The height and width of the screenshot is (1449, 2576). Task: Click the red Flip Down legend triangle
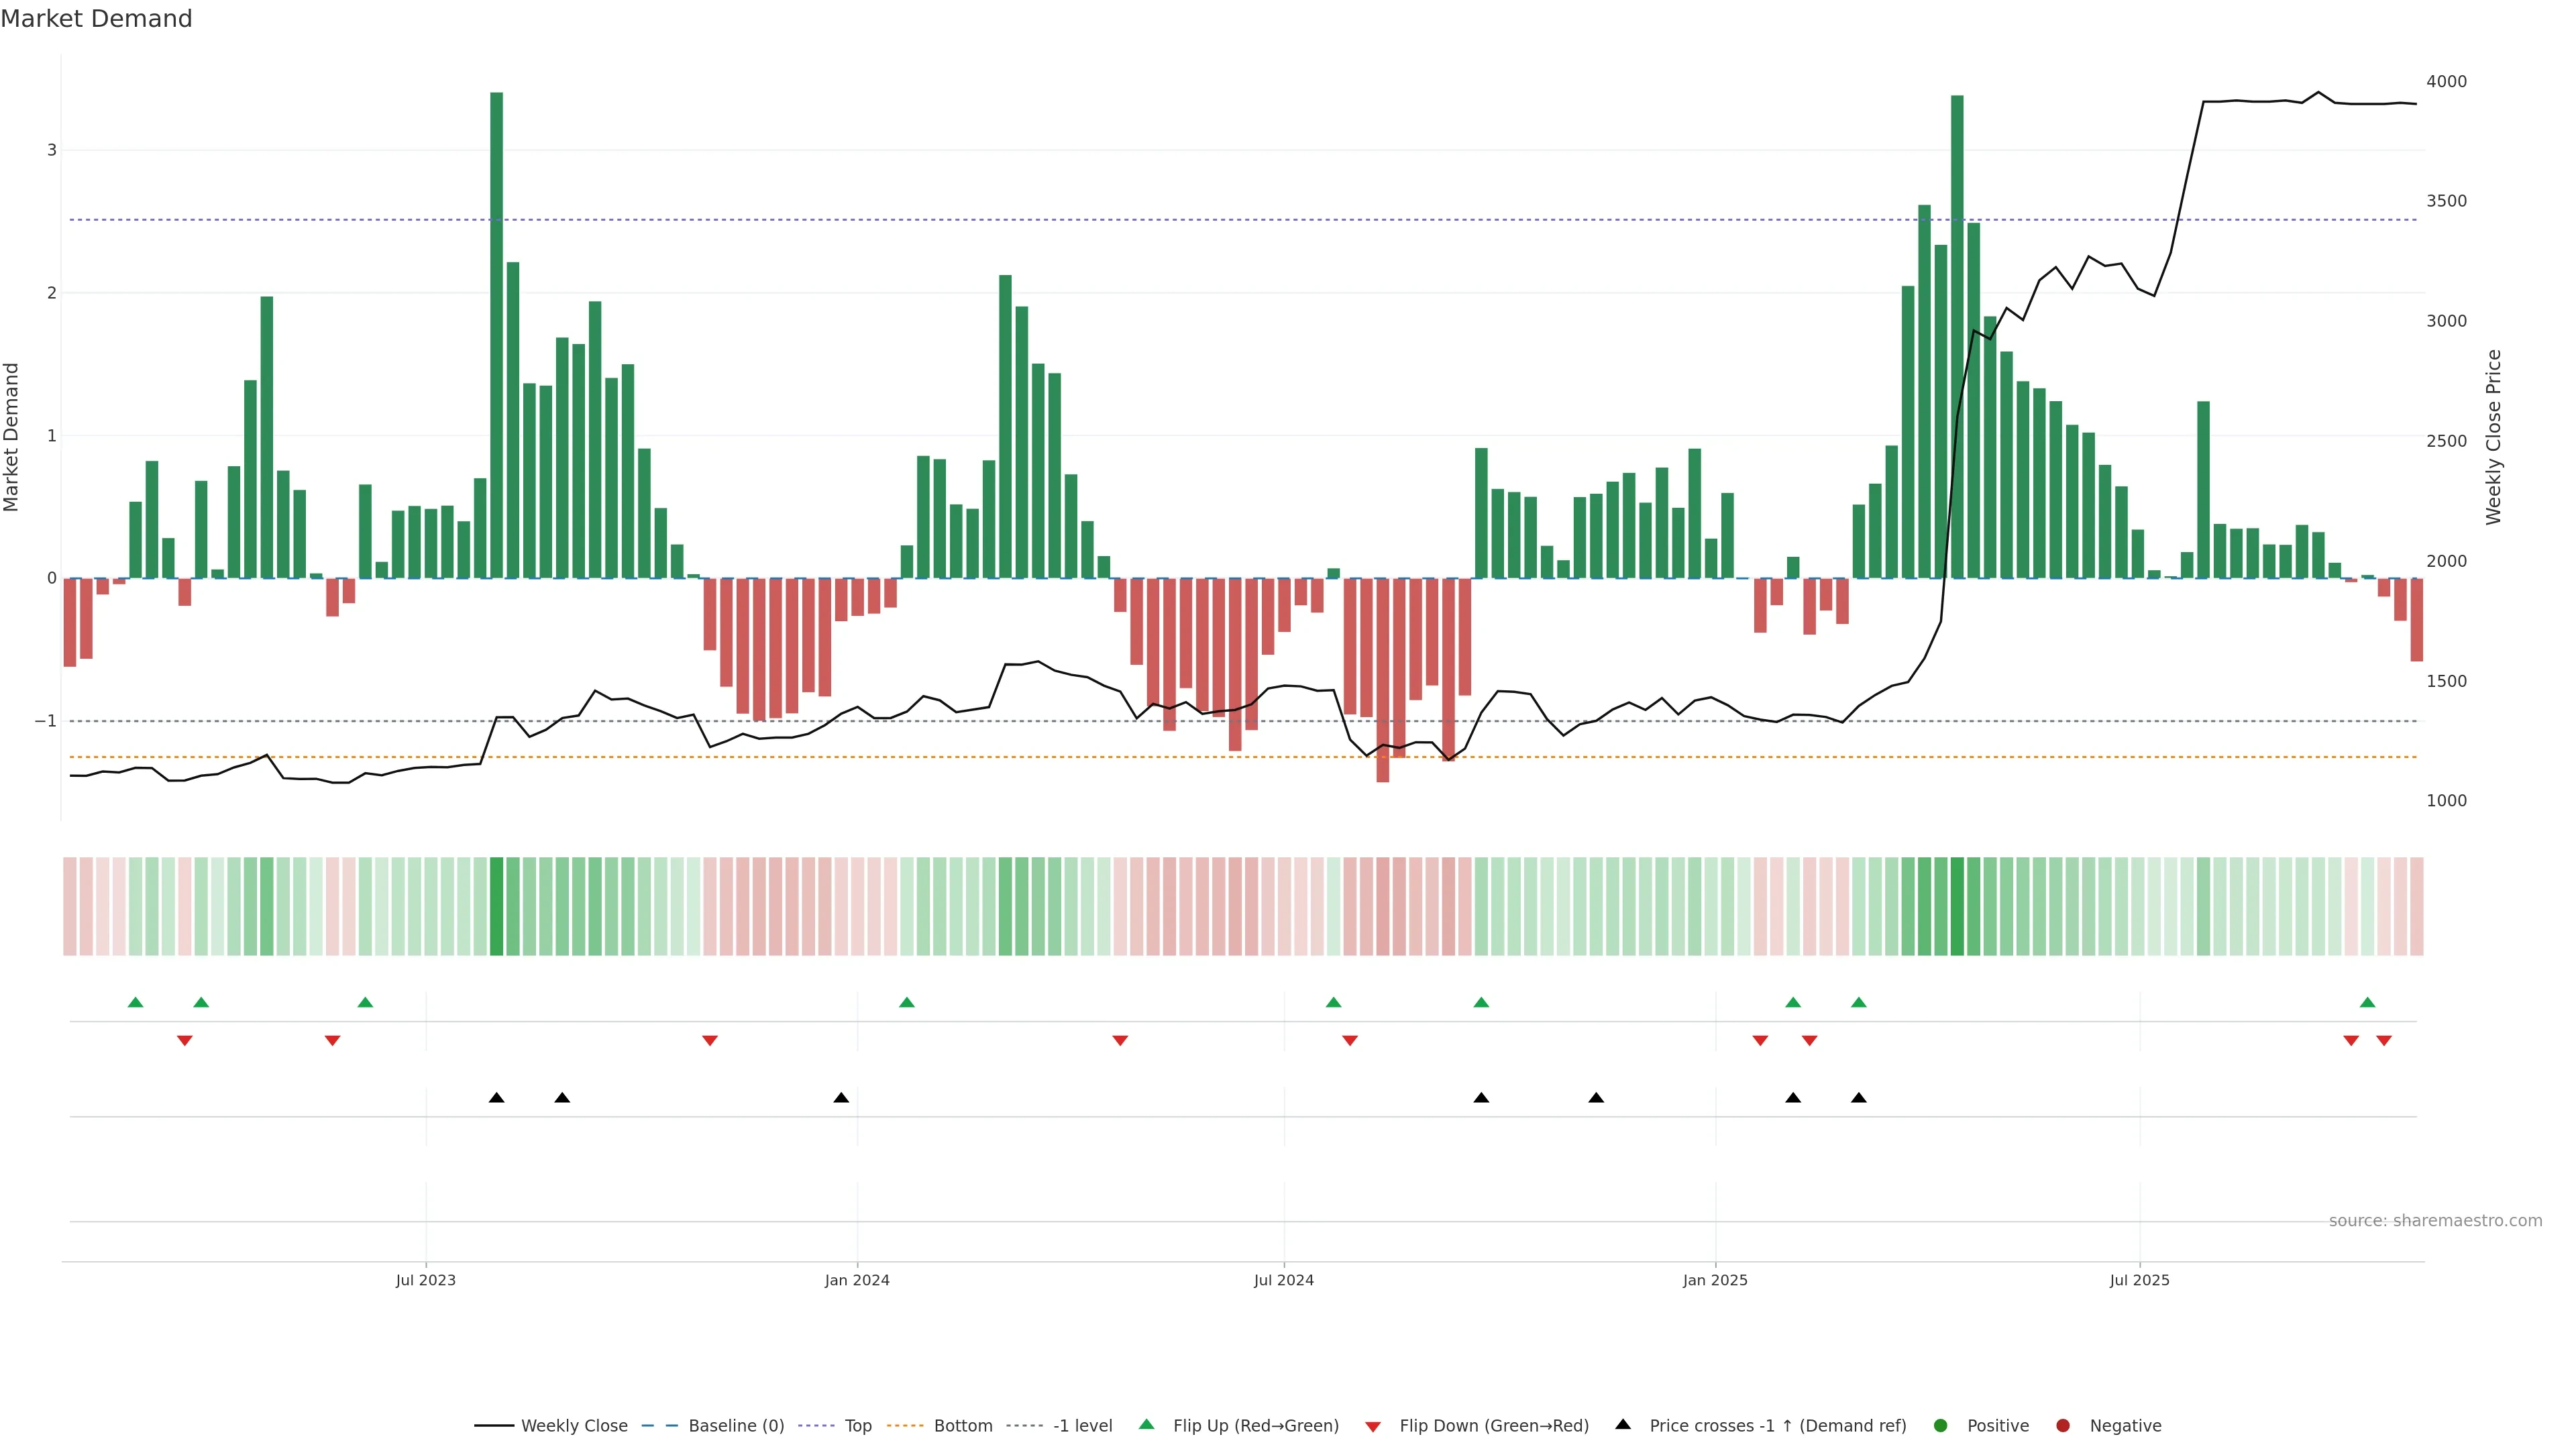click(x=1373, y=1427)
